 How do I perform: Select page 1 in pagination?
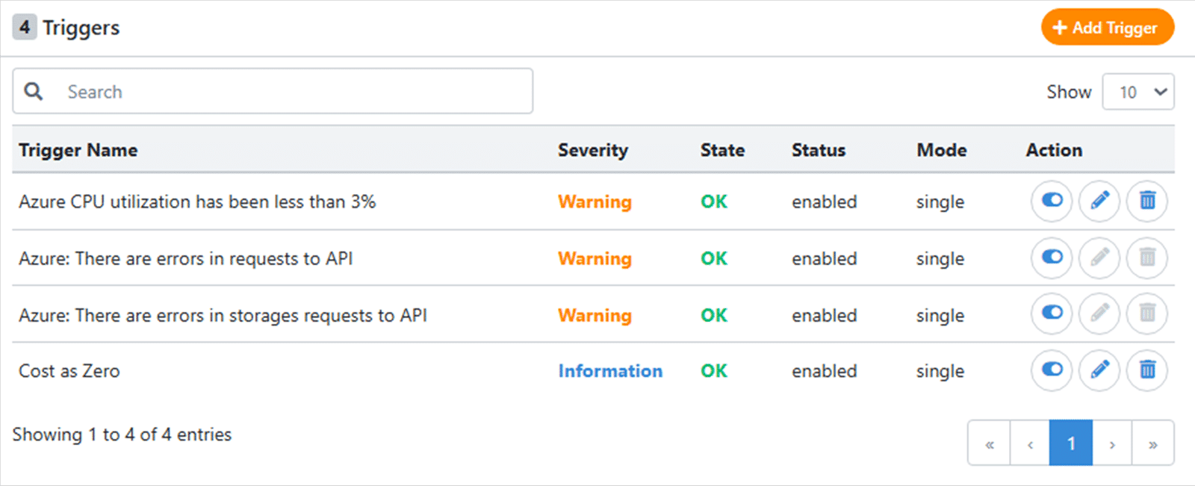click(1071, 444)
